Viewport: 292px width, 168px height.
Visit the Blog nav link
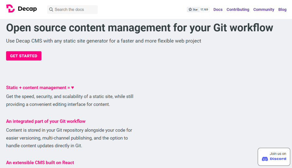tap(282, 9)
